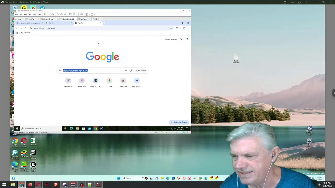Click the thumbnail bar layout icon

[x=74, y=14]
